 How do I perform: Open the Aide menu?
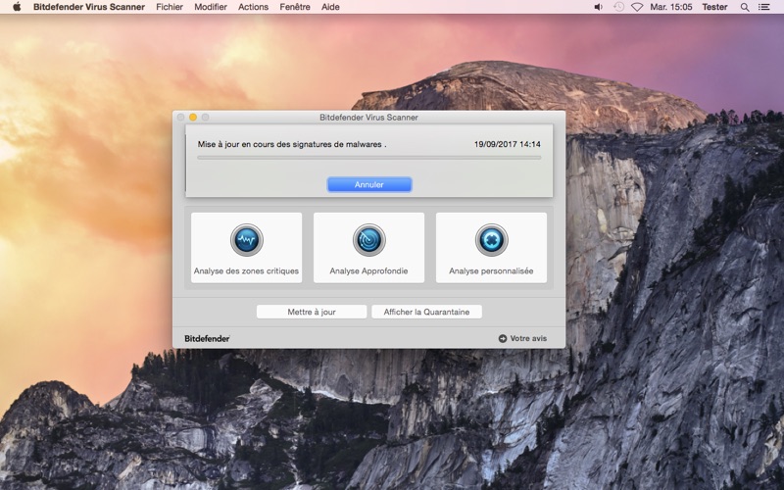point(330,7)
